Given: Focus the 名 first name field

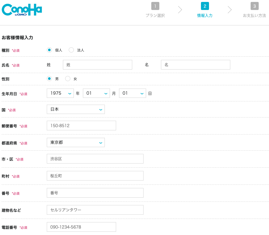Looking at the screenshot, I should 195,65.
